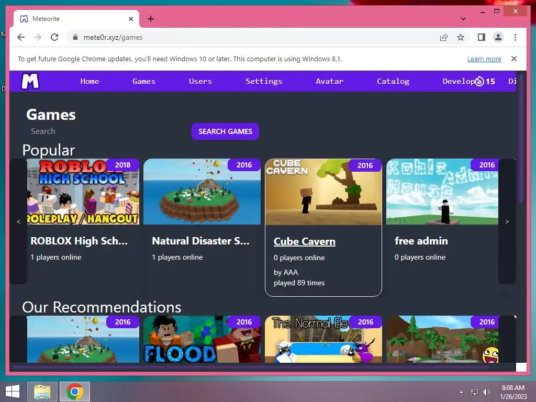Reload the page
536x402 pixels.
click(54, 37)
